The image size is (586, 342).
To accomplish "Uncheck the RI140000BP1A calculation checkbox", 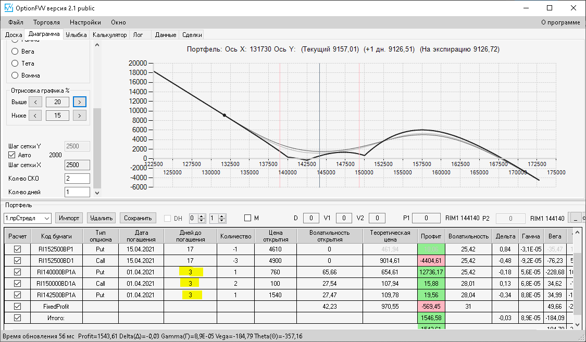I will (x=17, y=272).
